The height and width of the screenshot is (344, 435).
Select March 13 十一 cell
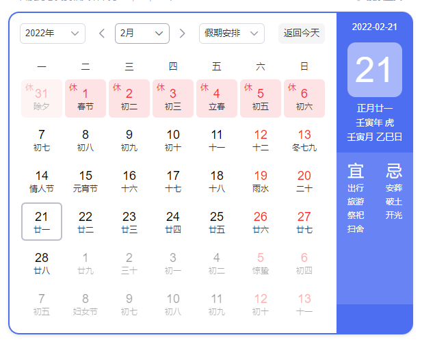[x=304, y=304]
